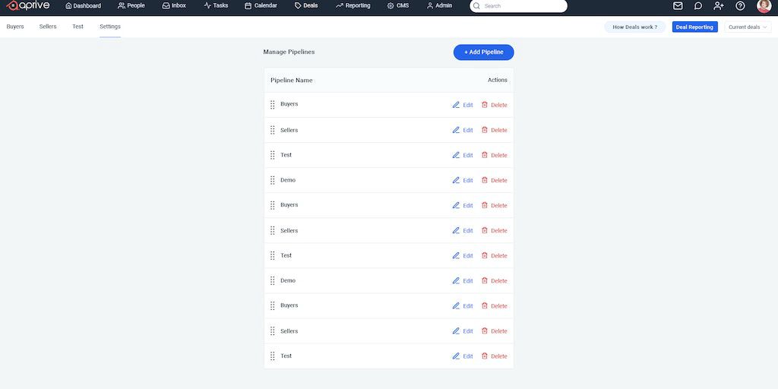Screen dimensions: 778x389
Task: Open the chat bubble icon
Action: pos(698,6)
